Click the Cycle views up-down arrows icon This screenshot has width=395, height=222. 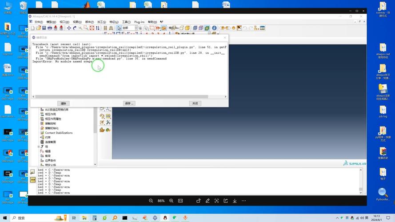click(x=98, y=28)
